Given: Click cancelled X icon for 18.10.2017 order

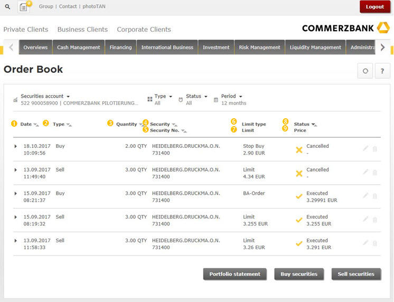Looking at the screenshot, I should tap(299, 150).
